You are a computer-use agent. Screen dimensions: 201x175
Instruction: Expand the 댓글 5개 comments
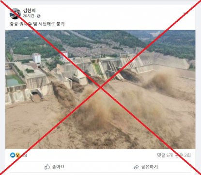[165, 155]
